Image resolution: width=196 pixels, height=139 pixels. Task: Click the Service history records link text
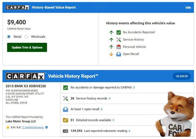(92, 98)
